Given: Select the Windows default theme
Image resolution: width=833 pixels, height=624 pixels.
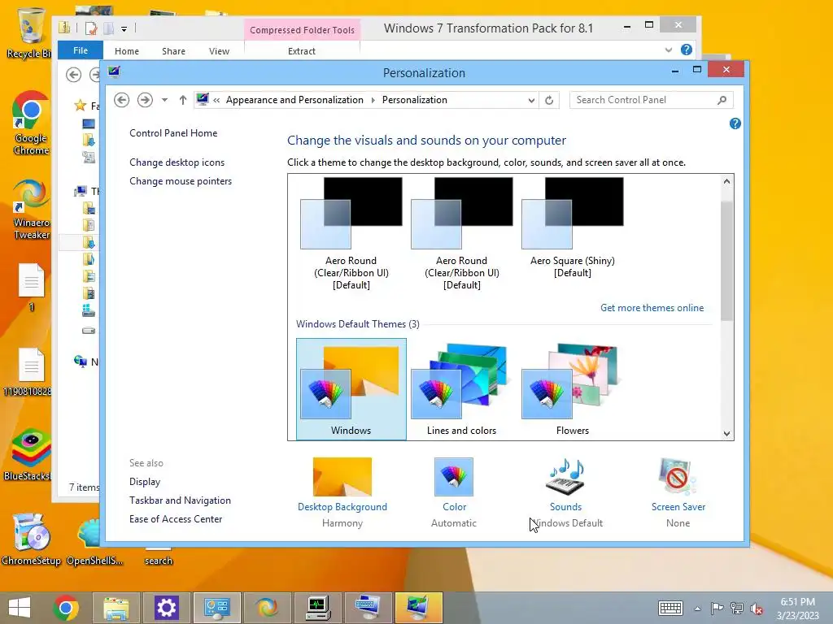Looking at the screenshot, I should click(x=351, y=389).
